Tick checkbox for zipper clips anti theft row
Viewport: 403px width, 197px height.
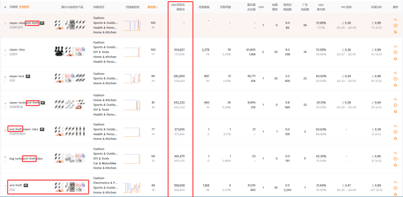pos(5,28)
